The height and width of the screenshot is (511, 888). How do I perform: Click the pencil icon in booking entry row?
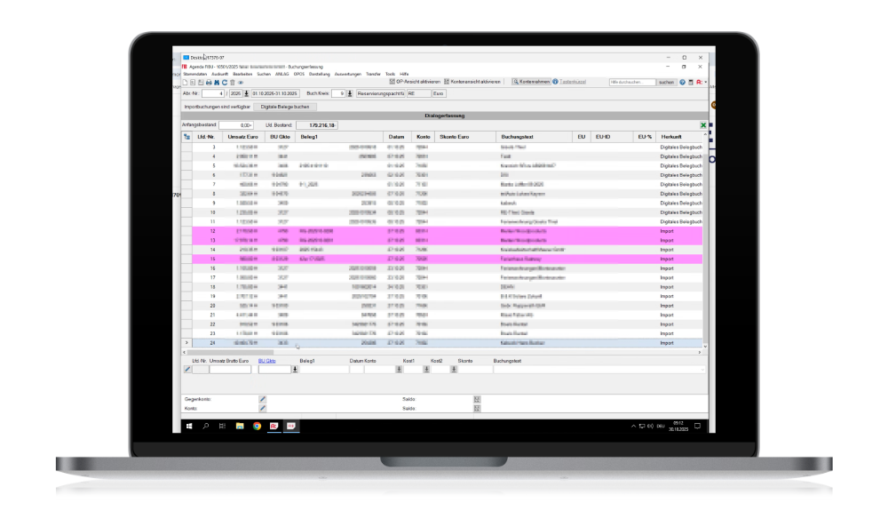187,370
